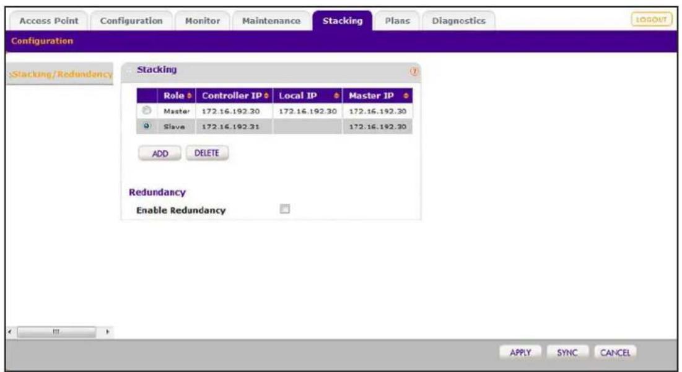The width and height of the screenshot is (682, 372).
Task: Click Master IP cell in Slave row
Action: (377, 126)
